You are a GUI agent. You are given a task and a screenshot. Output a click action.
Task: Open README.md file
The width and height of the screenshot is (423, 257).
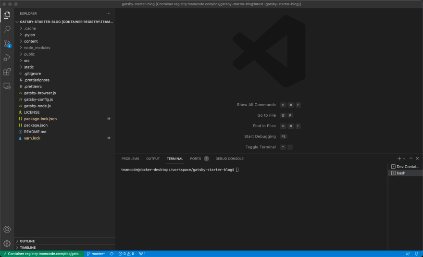(65, 132)
